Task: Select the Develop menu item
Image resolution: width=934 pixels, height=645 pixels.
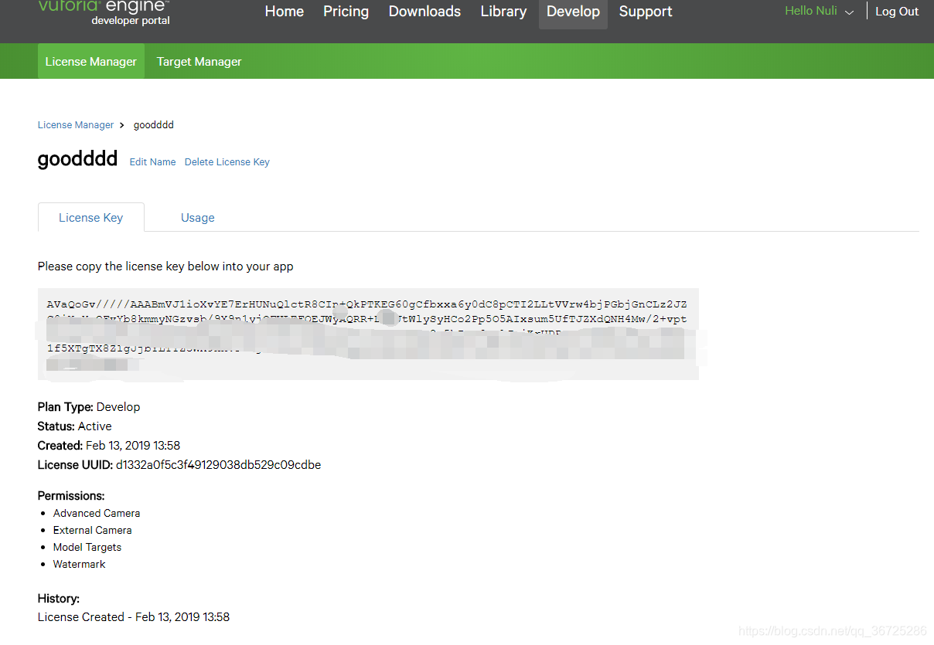Action: (x=573, y=13)
